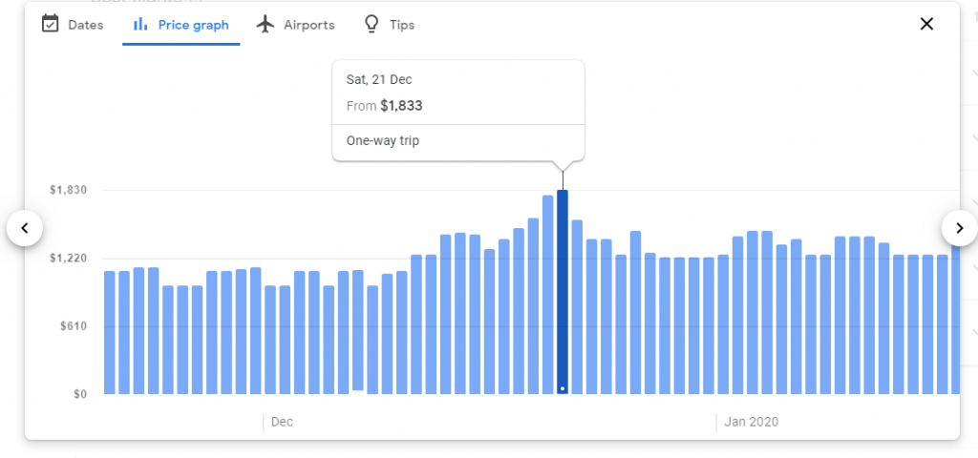Open the Tips tab
This screenshot has height=458, width=978.
coord(390,25)
